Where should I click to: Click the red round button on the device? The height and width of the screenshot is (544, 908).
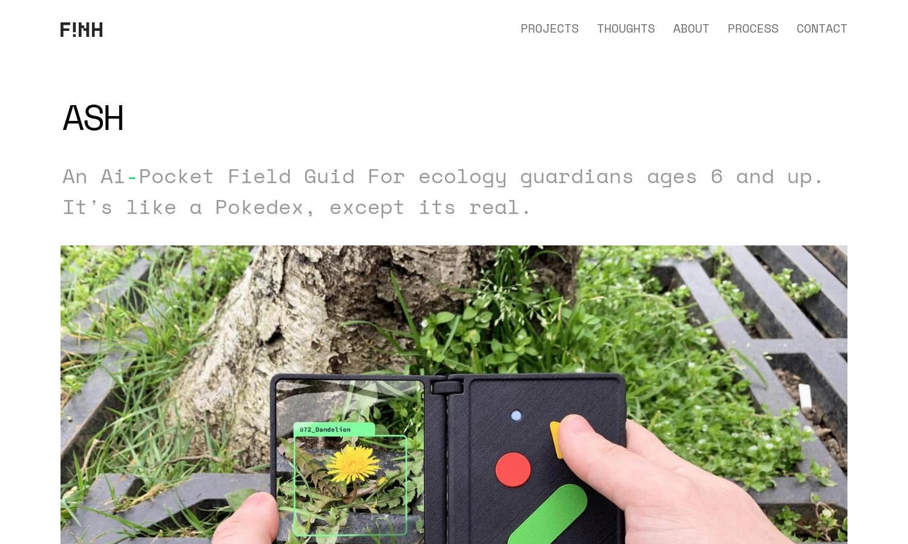513,470
